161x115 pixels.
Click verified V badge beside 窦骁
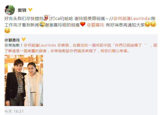tap(30, 10)
